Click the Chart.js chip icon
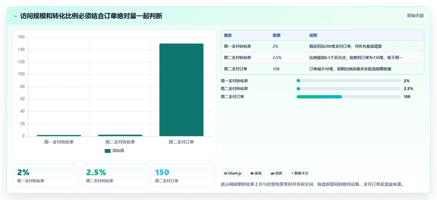This screenshot has height=200, width=437. 225,174
